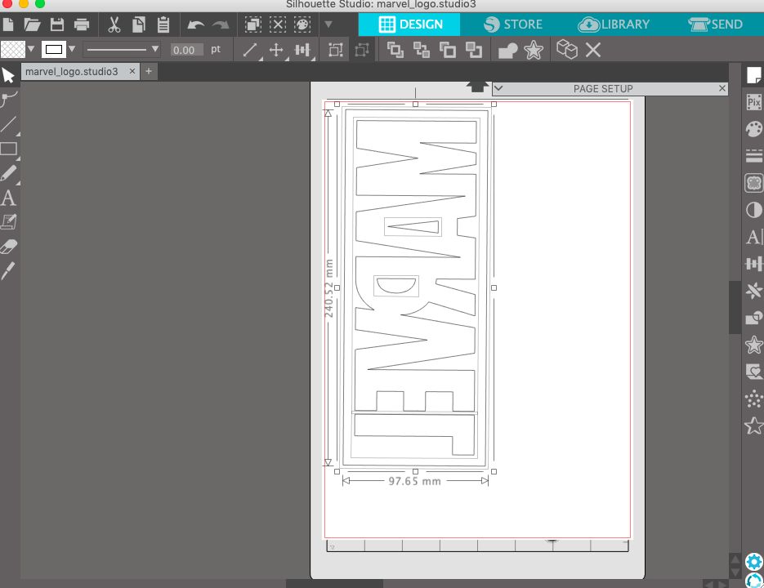Screen dimensions: 764x588
Task: Click the Group icon
Action: coord(336,50)
